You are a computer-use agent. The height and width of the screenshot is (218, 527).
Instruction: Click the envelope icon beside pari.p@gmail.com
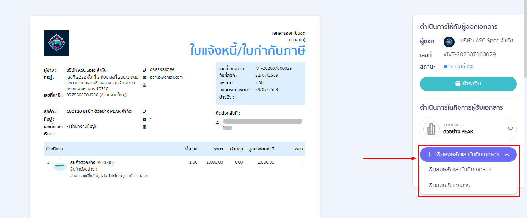pos(144,77)
